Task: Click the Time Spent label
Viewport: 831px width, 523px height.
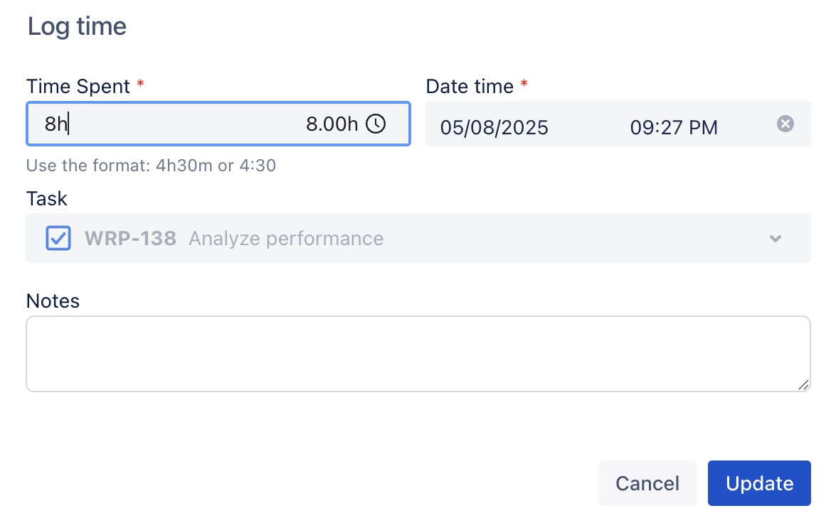Action: pos(78,87)
